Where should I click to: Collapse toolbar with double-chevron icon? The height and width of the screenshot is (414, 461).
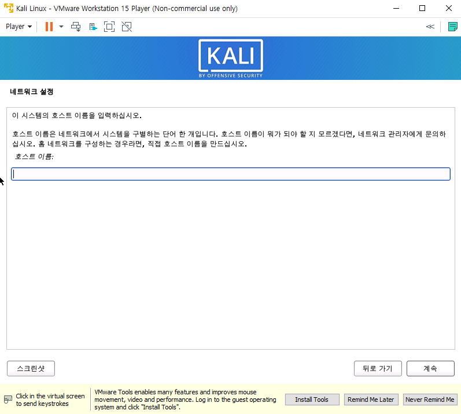tap(430, 27)
